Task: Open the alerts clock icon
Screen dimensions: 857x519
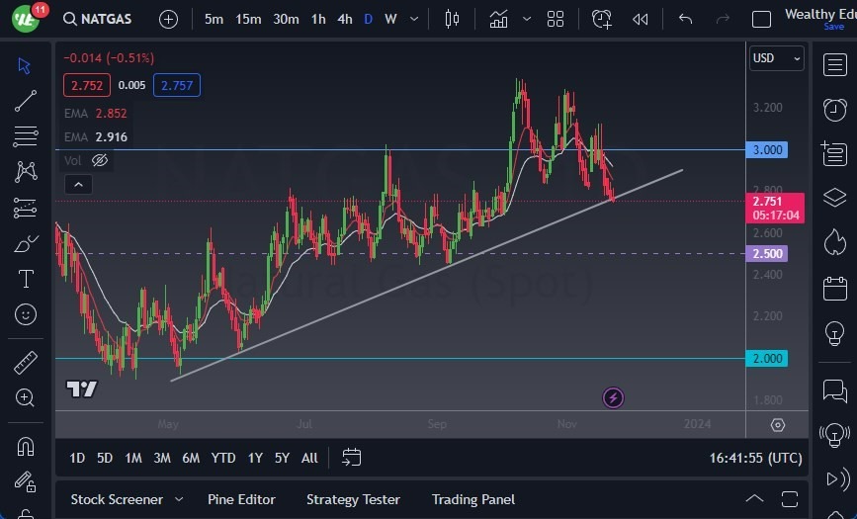Action: pyautogui.click(x=834, y=109)
